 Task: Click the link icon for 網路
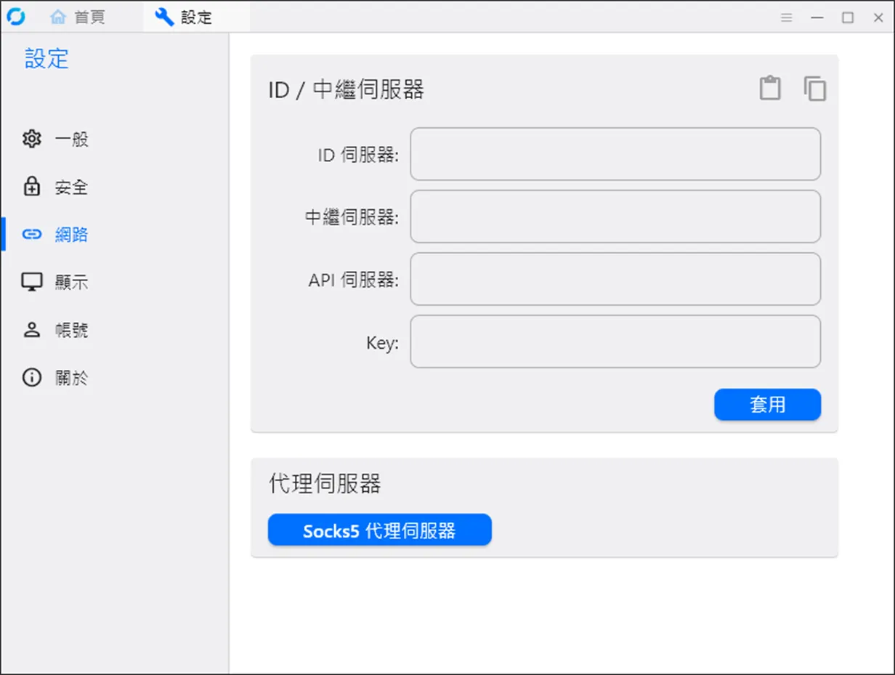[x=32, y=234]
